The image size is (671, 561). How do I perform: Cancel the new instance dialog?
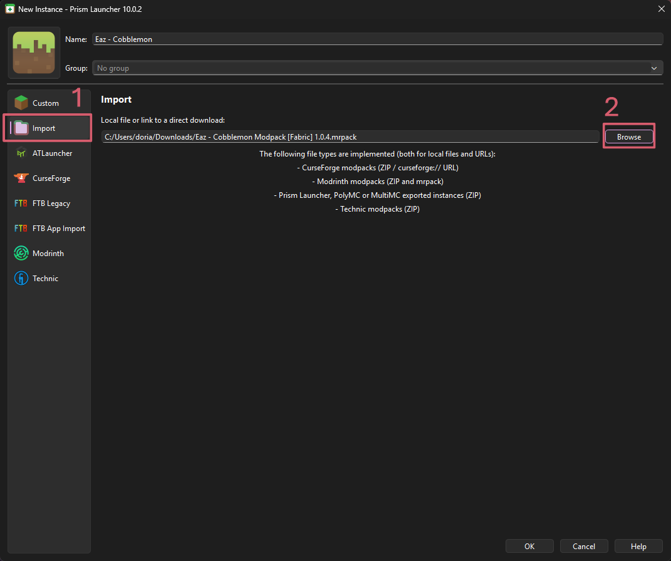coord(583,545)
